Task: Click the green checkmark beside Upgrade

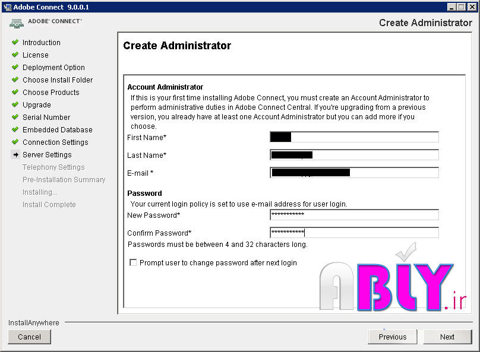Action: (x=15, y=104)
